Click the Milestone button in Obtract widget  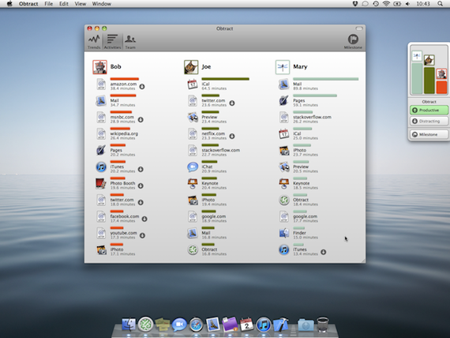[429, 134]
